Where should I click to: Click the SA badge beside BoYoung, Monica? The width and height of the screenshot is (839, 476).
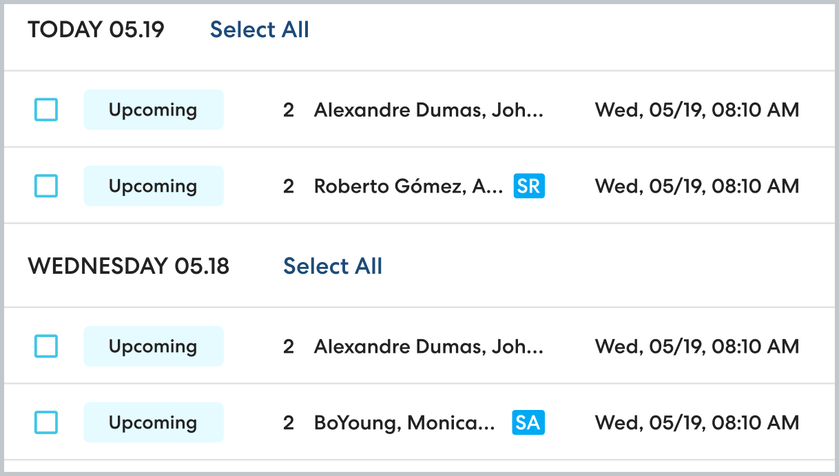tap(528, 422)
